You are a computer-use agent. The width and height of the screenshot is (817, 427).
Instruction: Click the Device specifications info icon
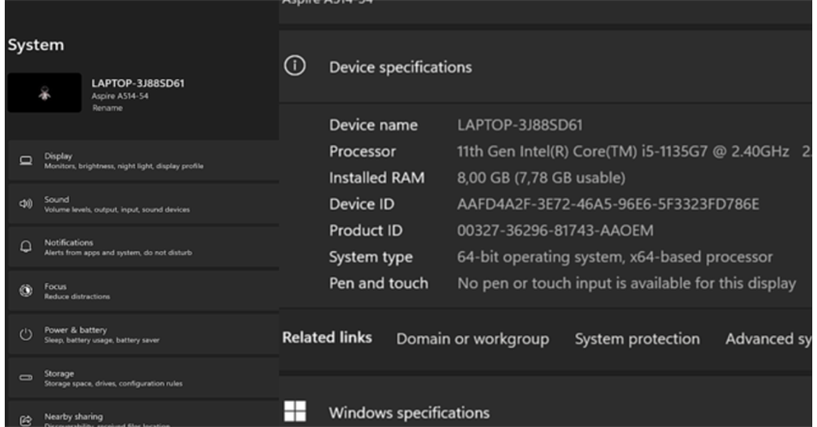pyautogui.click(x=295, y=66)
